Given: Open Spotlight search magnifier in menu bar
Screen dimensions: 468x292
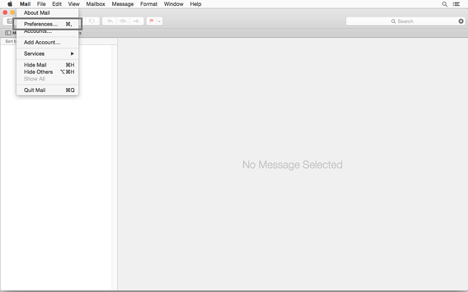Looking at the screenshot, I should [x=445, y=4].
